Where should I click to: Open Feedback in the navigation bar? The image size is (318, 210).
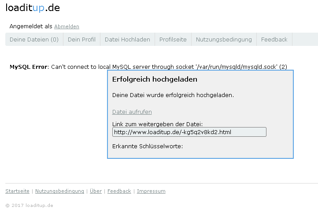pyautogui.click(x=274, y=39)
